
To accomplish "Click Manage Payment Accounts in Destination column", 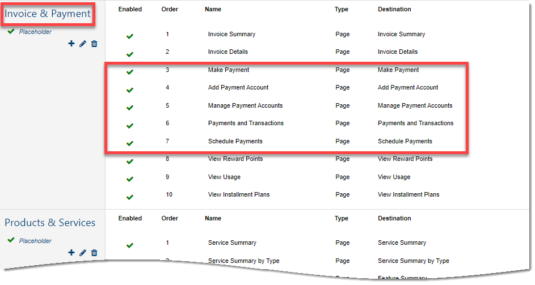I will [415, 106].
